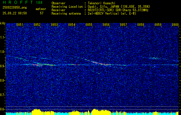Click the 0855 time marker
This screenshot has width=181, height=115.
89,24
